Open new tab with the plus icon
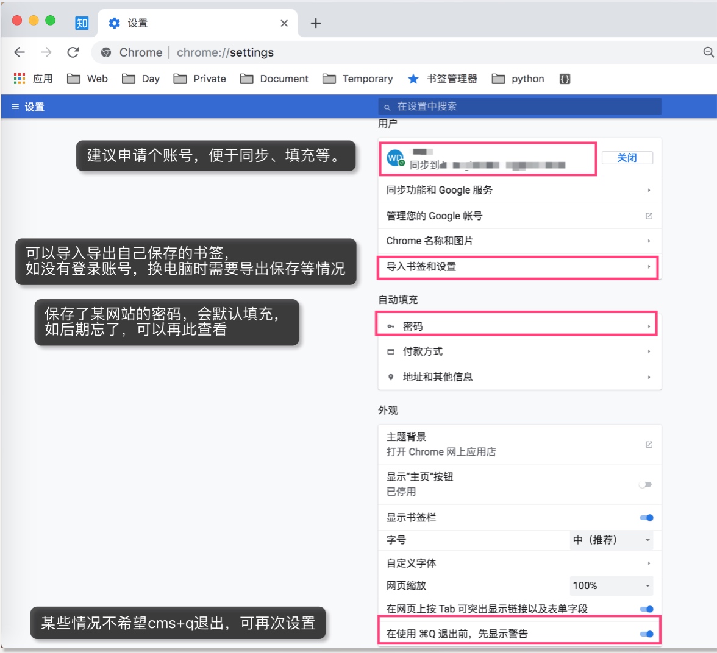 click(x=315, y=23)
